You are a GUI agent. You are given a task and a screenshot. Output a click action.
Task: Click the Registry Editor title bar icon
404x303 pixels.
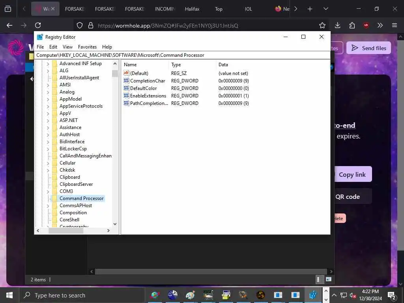[40, 37]
